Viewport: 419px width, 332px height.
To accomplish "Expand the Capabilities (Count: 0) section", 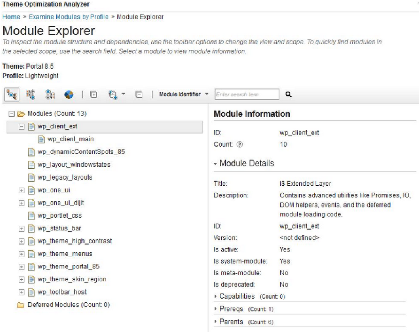I will 216,296.
